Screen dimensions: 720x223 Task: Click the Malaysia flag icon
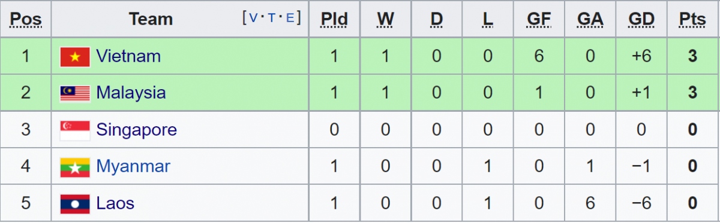coord(75,93)
